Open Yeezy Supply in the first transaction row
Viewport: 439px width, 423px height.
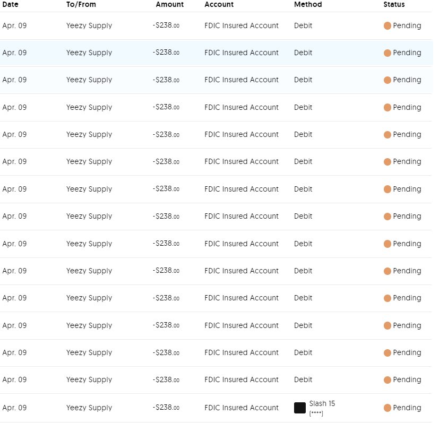(89, 25)
